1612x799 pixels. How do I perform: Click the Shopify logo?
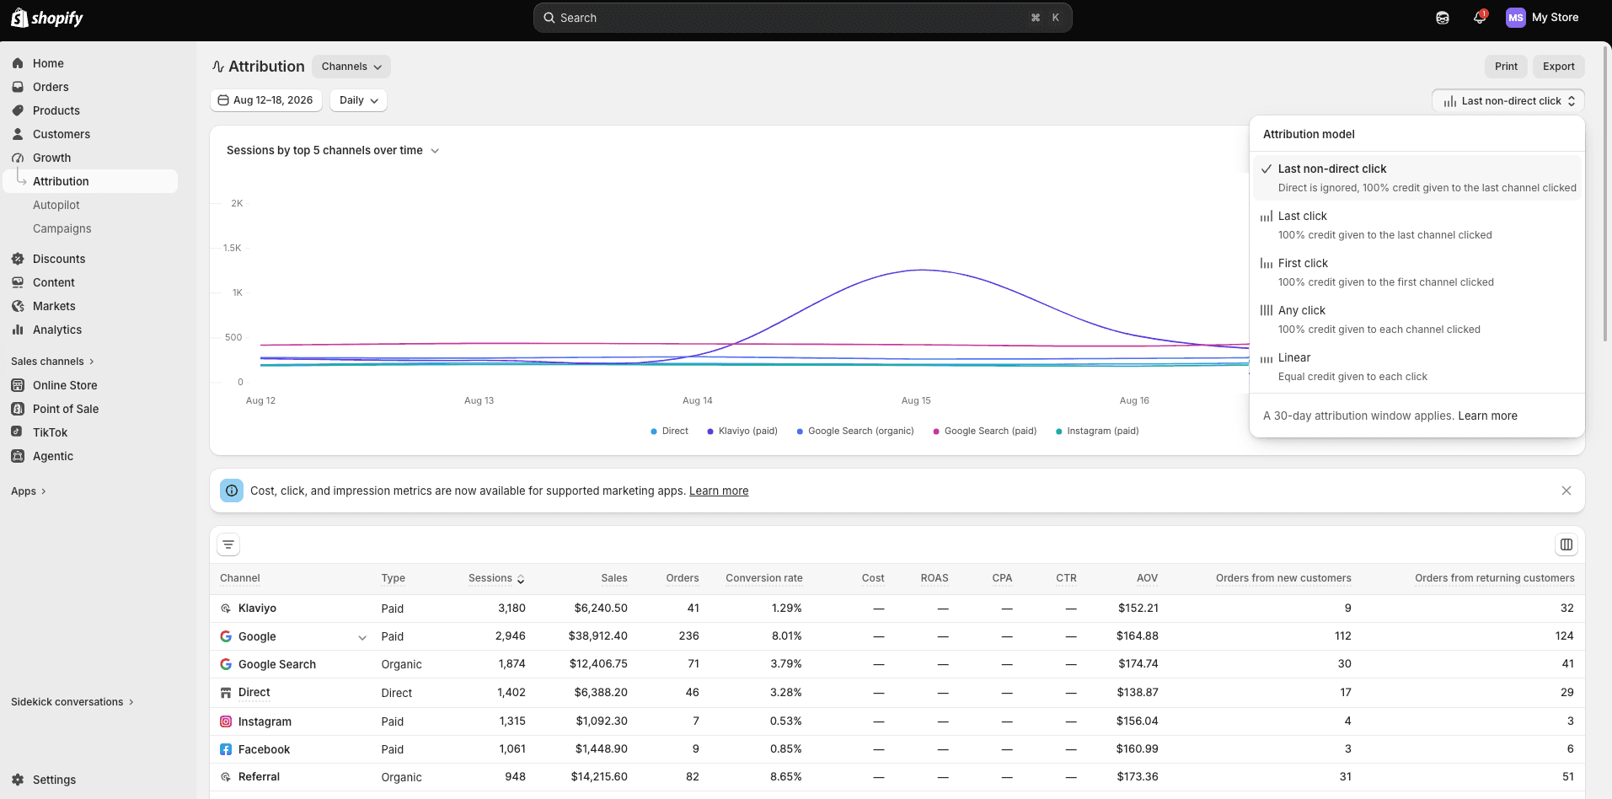47,18
